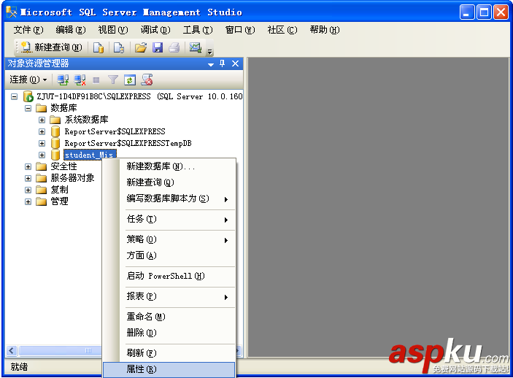513x378 pixels.
Task: Click the 安全性 folder icon
Action: pos(41,166)
